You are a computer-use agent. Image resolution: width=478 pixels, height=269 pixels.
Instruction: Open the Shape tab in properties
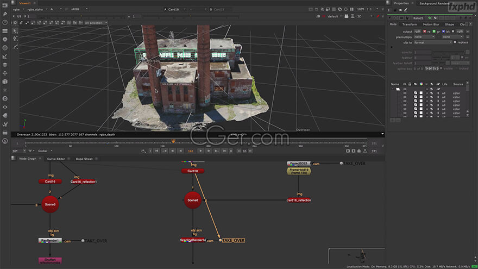[449, 24]
